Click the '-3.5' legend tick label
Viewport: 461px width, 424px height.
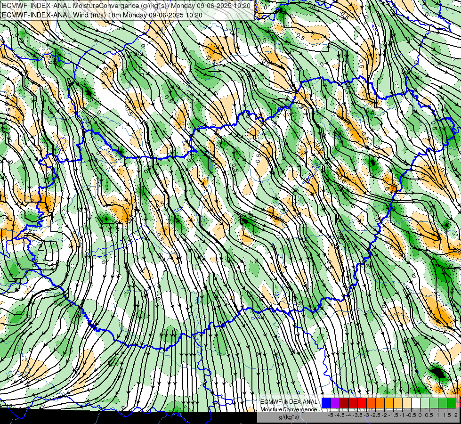coord(357,415)
